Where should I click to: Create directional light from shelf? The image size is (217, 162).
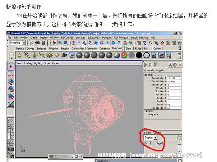[x=27, y=55]
